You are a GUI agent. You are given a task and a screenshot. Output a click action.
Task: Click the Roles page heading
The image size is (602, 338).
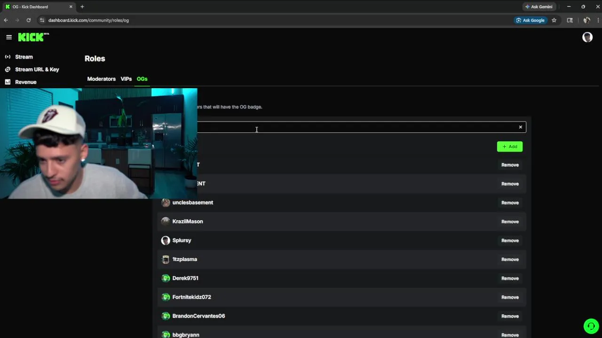pos(95,59)
